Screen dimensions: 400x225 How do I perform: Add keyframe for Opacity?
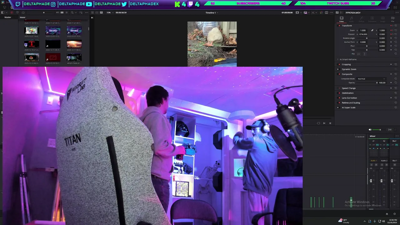click(x=391, y=82)
